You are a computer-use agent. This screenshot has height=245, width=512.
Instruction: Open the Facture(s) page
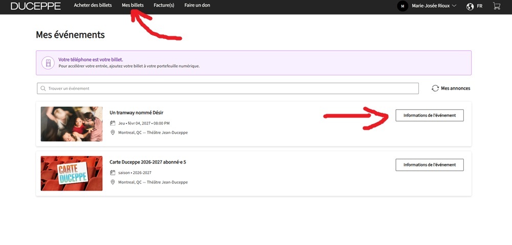tap(164, 5)
